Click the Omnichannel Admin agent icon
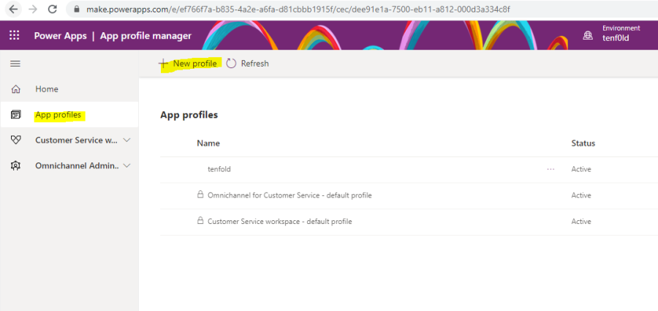This screenshot has height=311, width=658. pos(15,166)
